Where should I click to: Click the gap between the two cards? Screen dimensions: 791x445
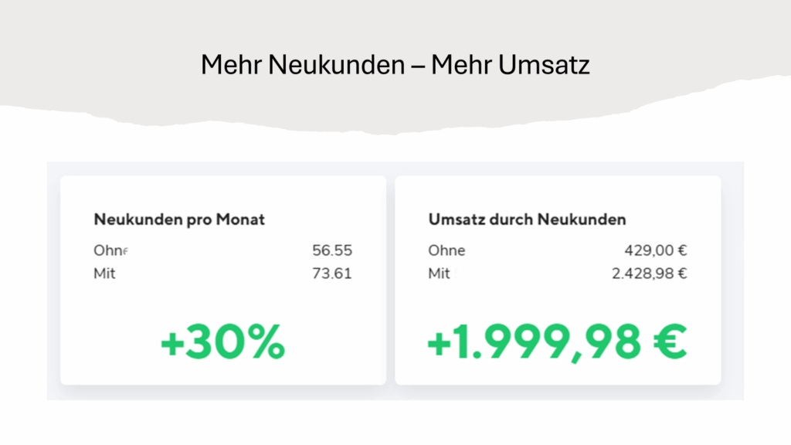coord(390,280)
